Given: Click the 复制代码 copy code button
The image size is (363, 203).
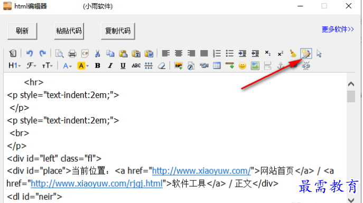Looking at the screenshot, I should [x=118, y=31].
